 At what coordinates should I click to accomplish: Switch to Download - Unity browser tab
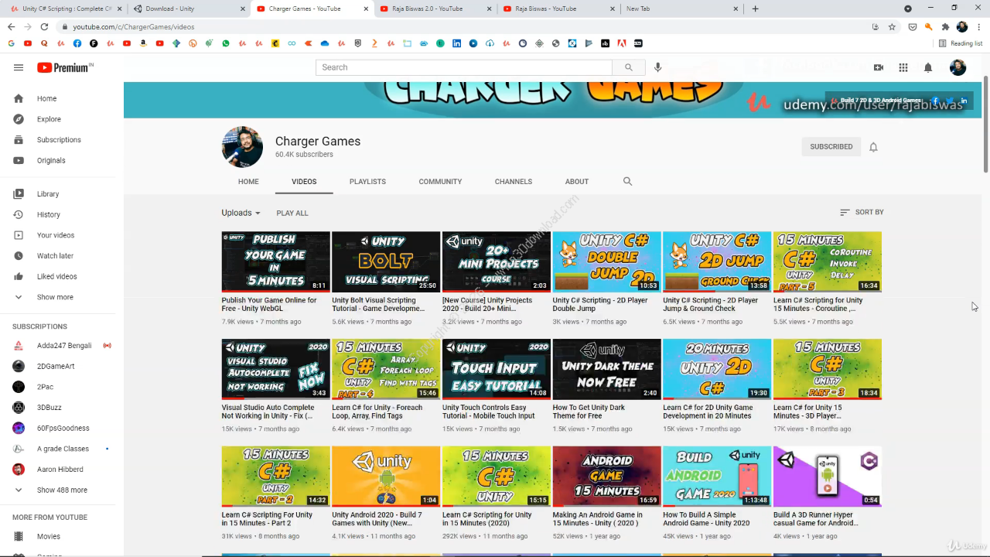pyautogui.click(x=187, y=9)
